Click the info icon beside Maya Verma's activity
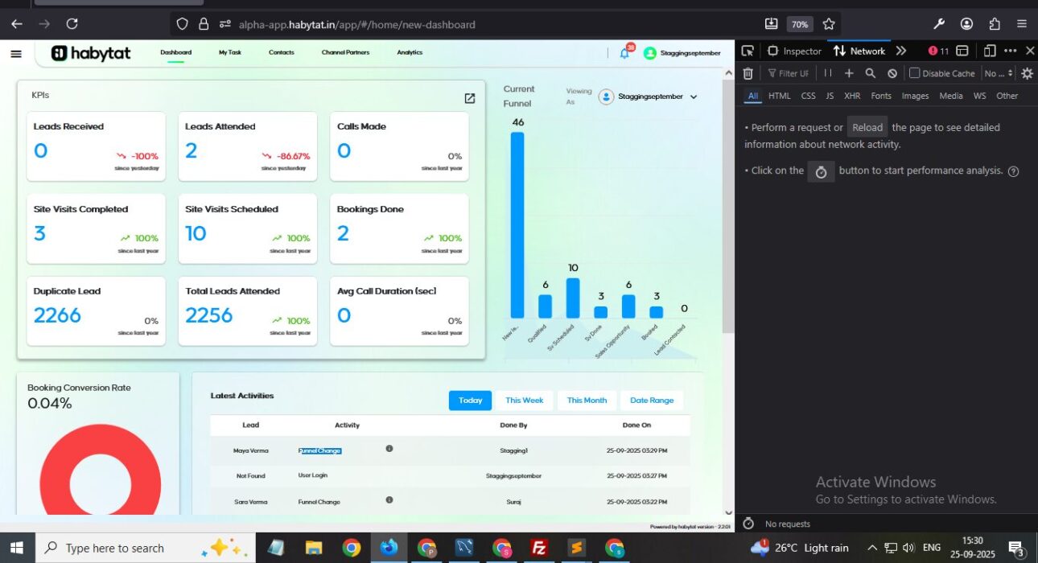Image resolution: width=1038 pixels, height=563 pixels. pyautogui.click(x=389, y=449)
